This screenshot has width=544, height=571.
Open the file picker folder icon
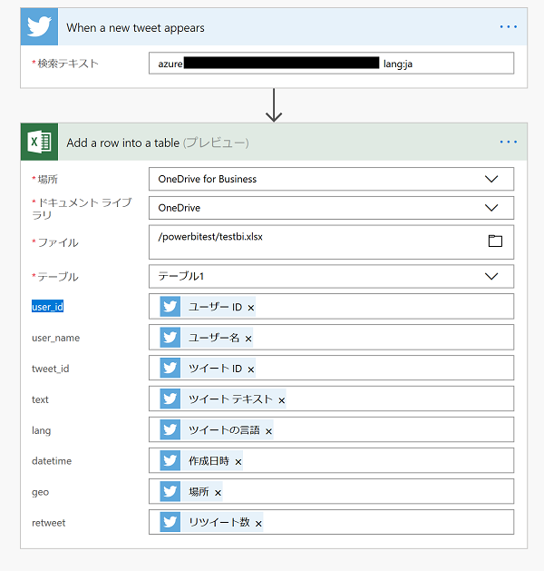click(x=495, y=241)
